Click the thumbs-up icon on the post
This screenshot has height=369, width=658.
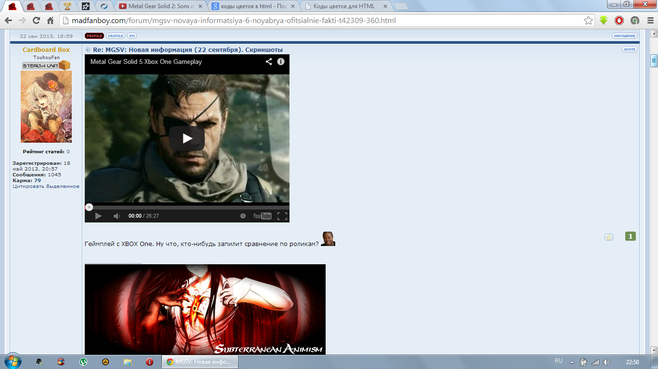pyautogui.click(x=609, y=237)
